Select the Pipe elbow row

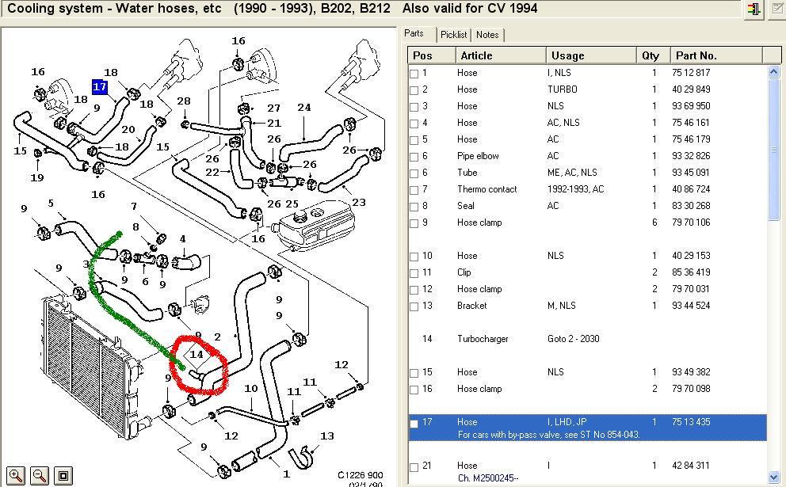click(587, 156)
